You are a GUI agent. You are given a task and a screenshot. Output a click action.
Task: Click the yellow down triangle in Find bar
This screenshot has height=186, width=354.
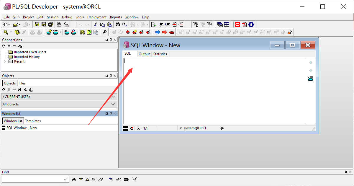coord(81,179)
